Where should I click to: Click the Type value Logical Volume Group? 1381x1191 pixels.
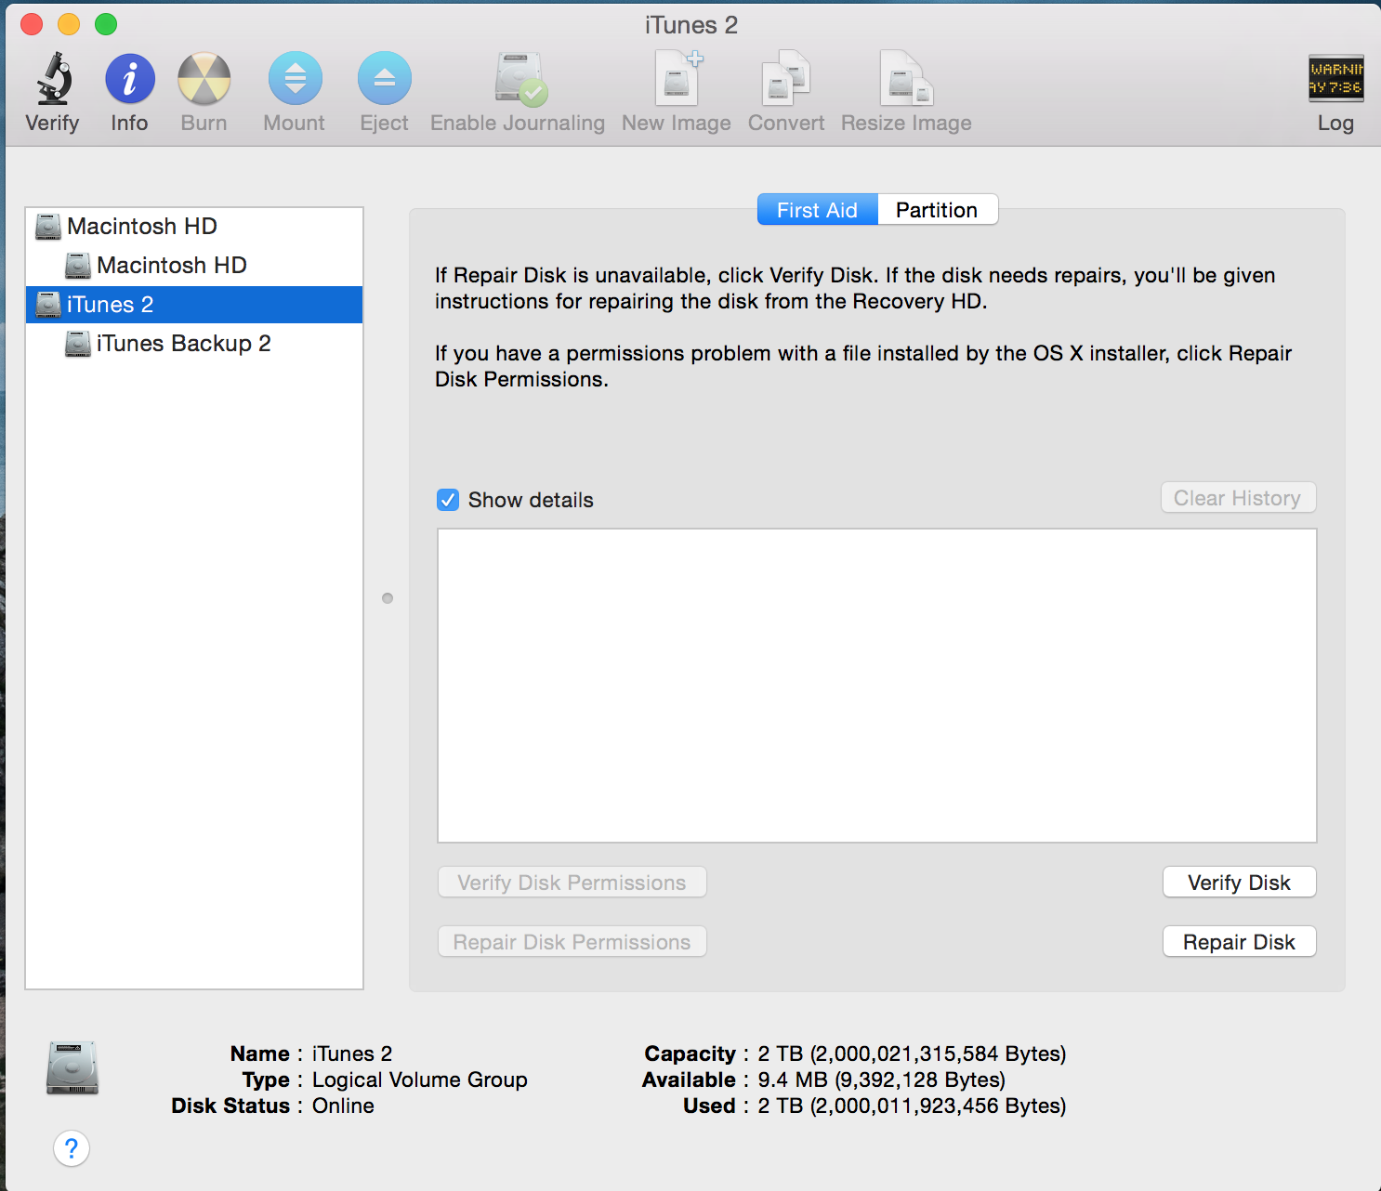pos(420,1080)
